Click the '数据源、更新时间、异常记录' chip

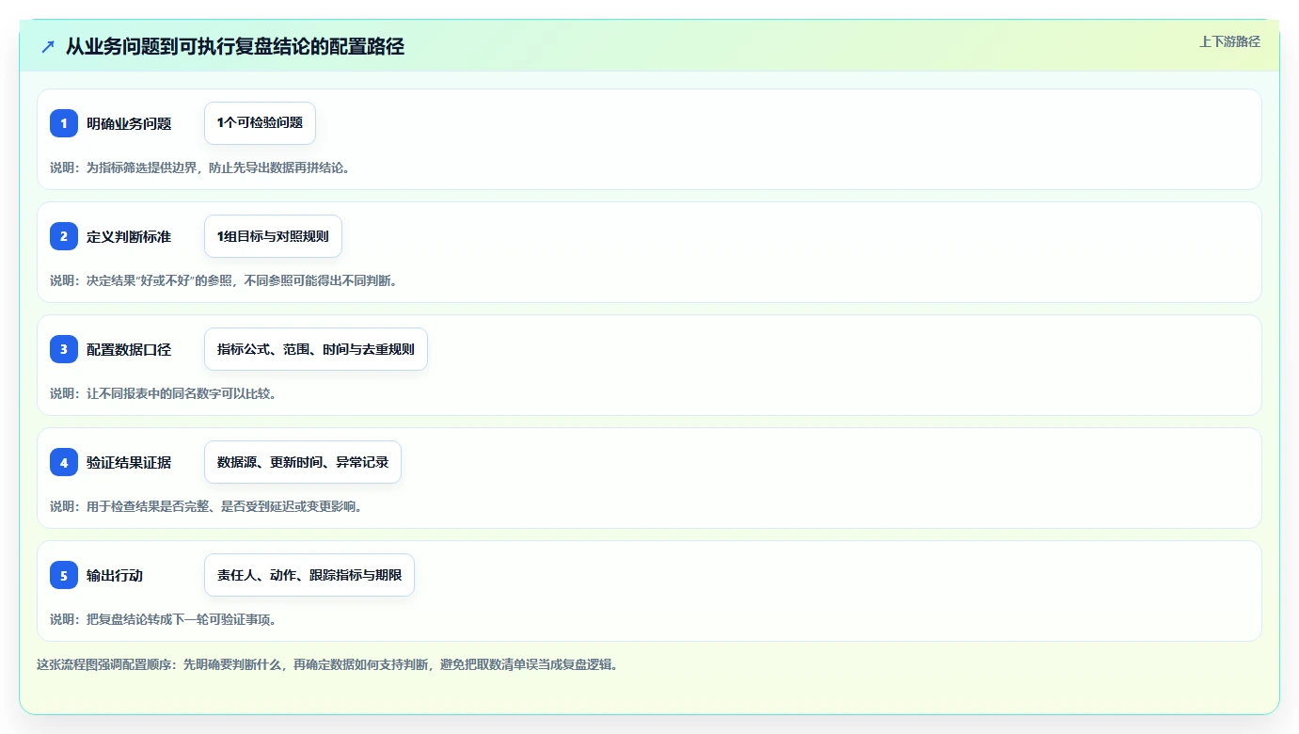303,462
